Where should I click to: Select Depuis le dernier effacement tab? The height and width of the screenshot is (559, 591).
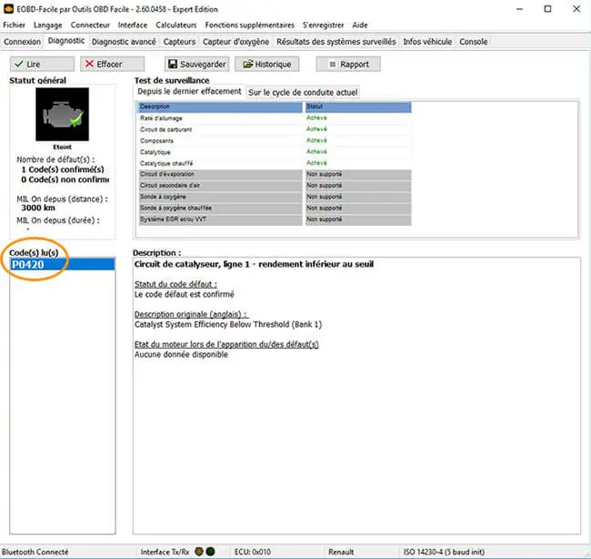coord(189,92)
